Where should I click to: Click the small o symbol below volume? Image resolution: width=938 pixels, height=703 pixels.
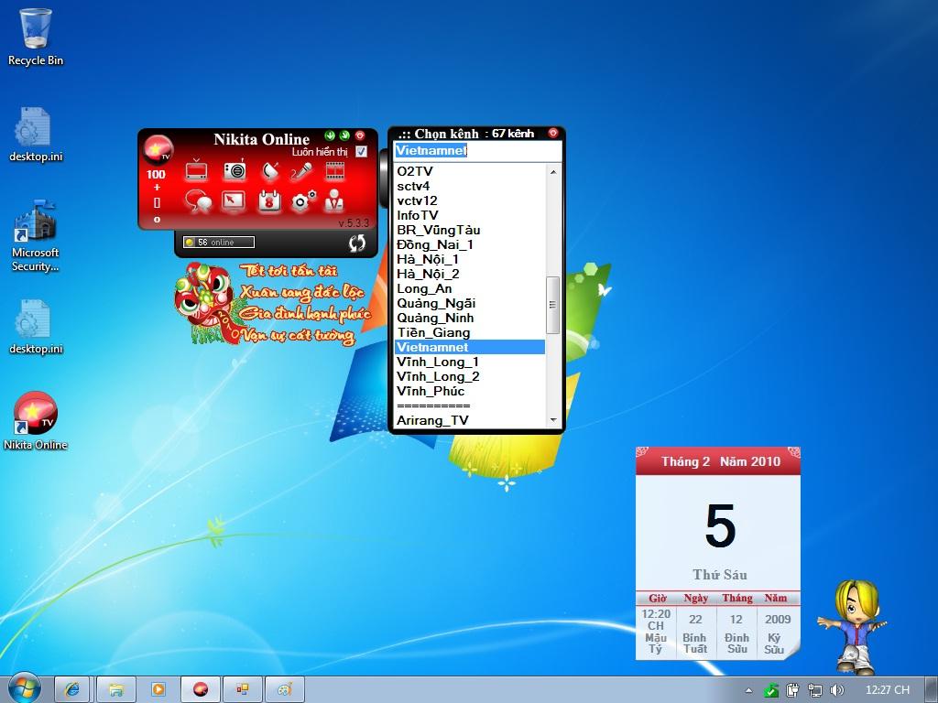point(157,220)
